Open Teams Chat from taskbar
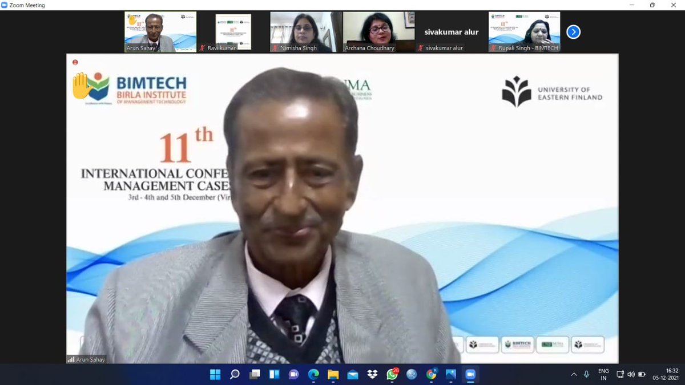Viewport: 685px width, 385px height. point(293,375)
